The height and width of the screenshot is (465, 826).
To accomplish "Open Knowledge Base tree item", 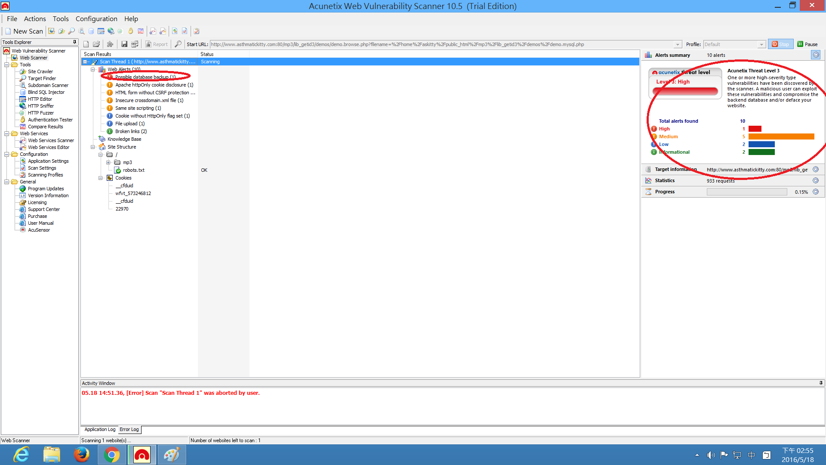I will point(124,139).
